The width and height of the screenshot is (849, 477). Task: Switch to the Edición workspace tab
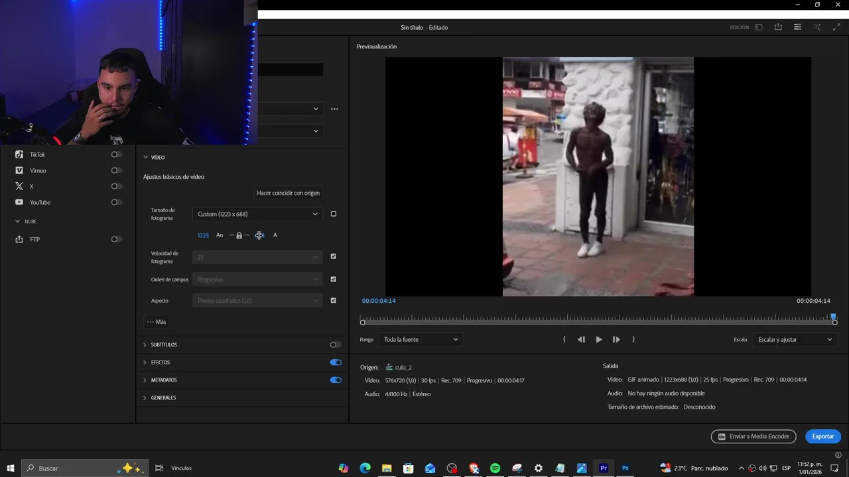click(739, 27)
